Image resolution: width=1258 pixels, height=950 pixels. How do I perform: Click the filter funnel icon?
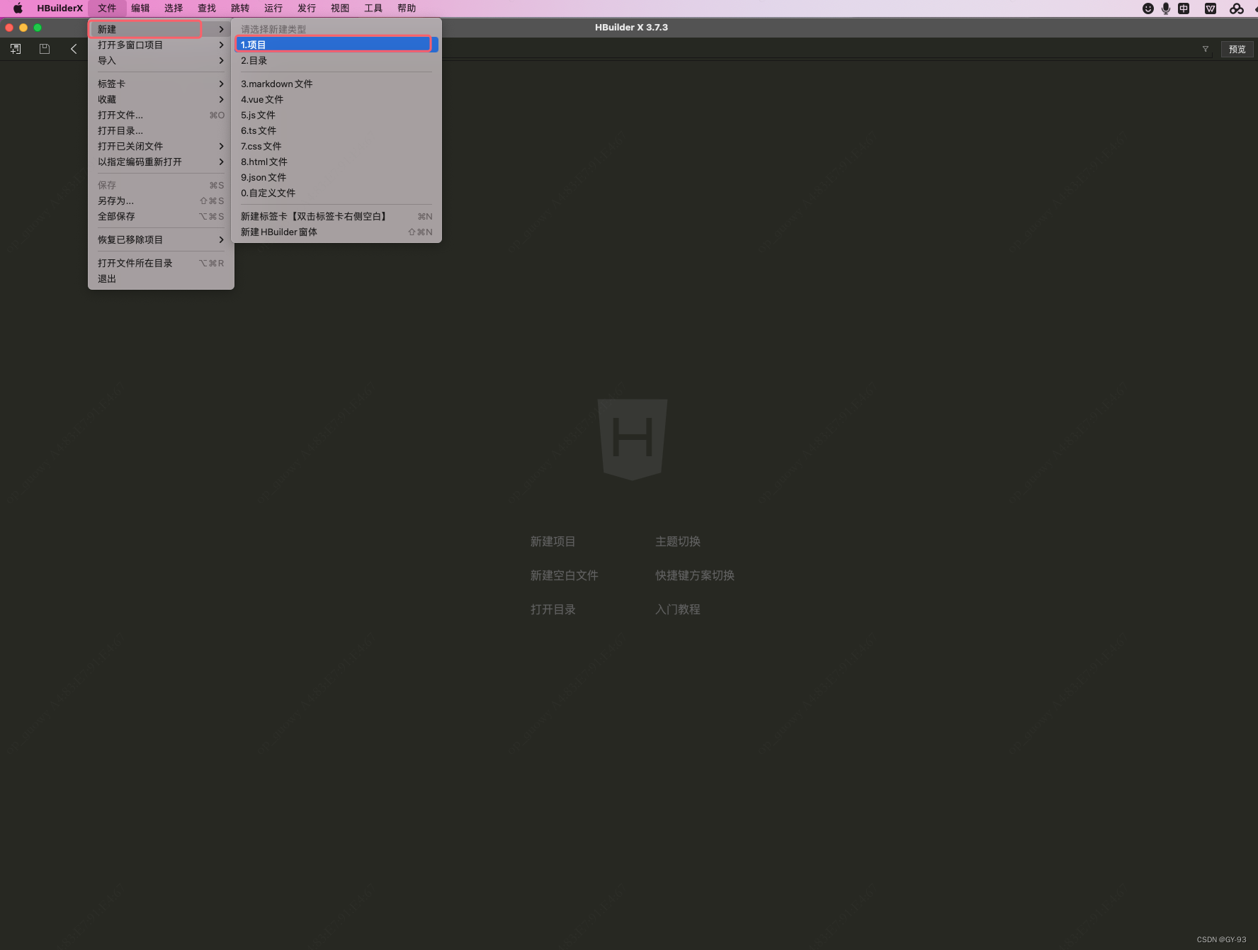(x=1206, y=49)
